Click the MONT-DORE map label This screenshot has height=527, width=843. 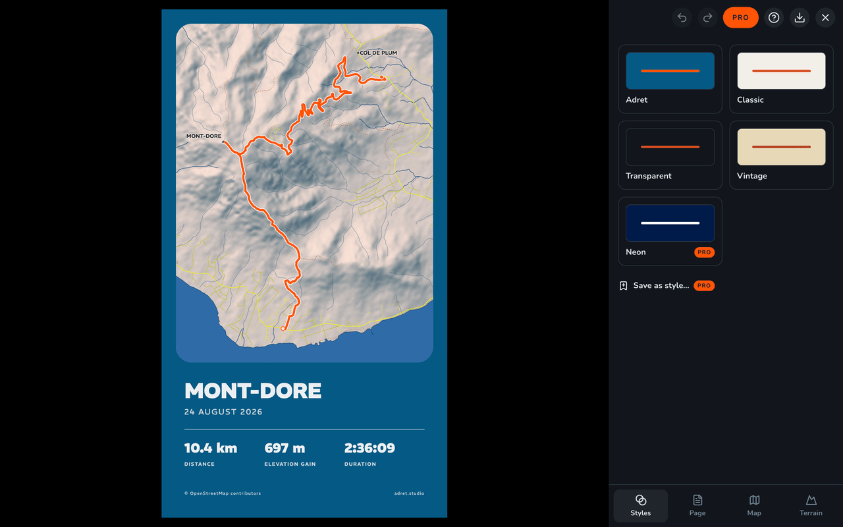204,136
